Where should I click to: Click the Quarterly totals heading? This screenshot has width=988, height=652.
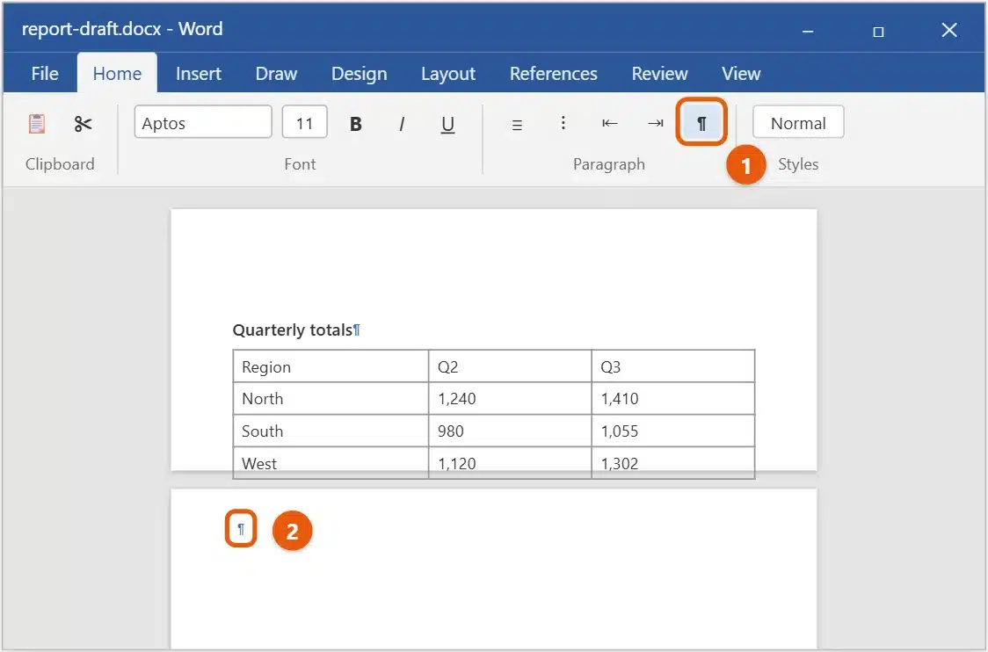point(293,330)
